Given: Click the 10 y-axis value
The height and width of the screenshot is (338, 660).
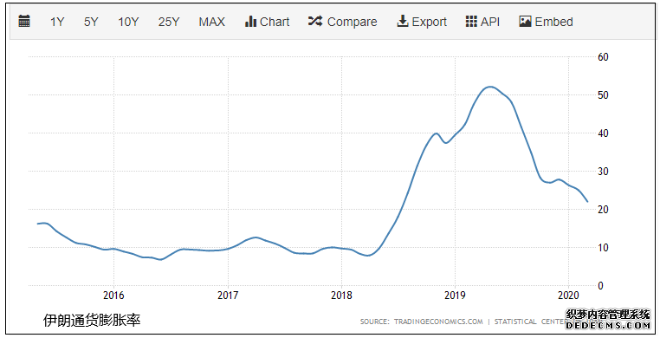Looking at the screenshot, I should pos(603,248).
